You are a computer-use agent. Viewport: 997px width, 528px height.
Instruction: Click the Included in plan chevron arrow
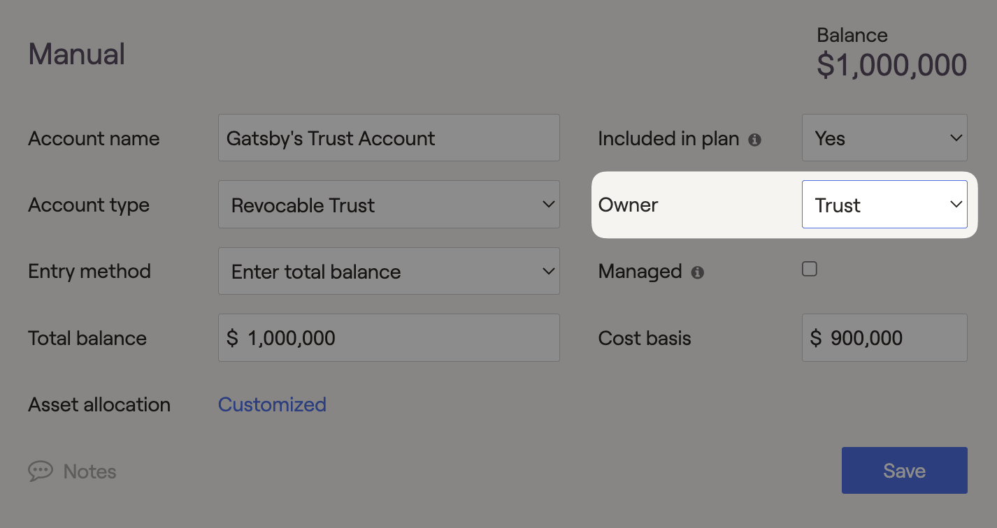(956, 138)
